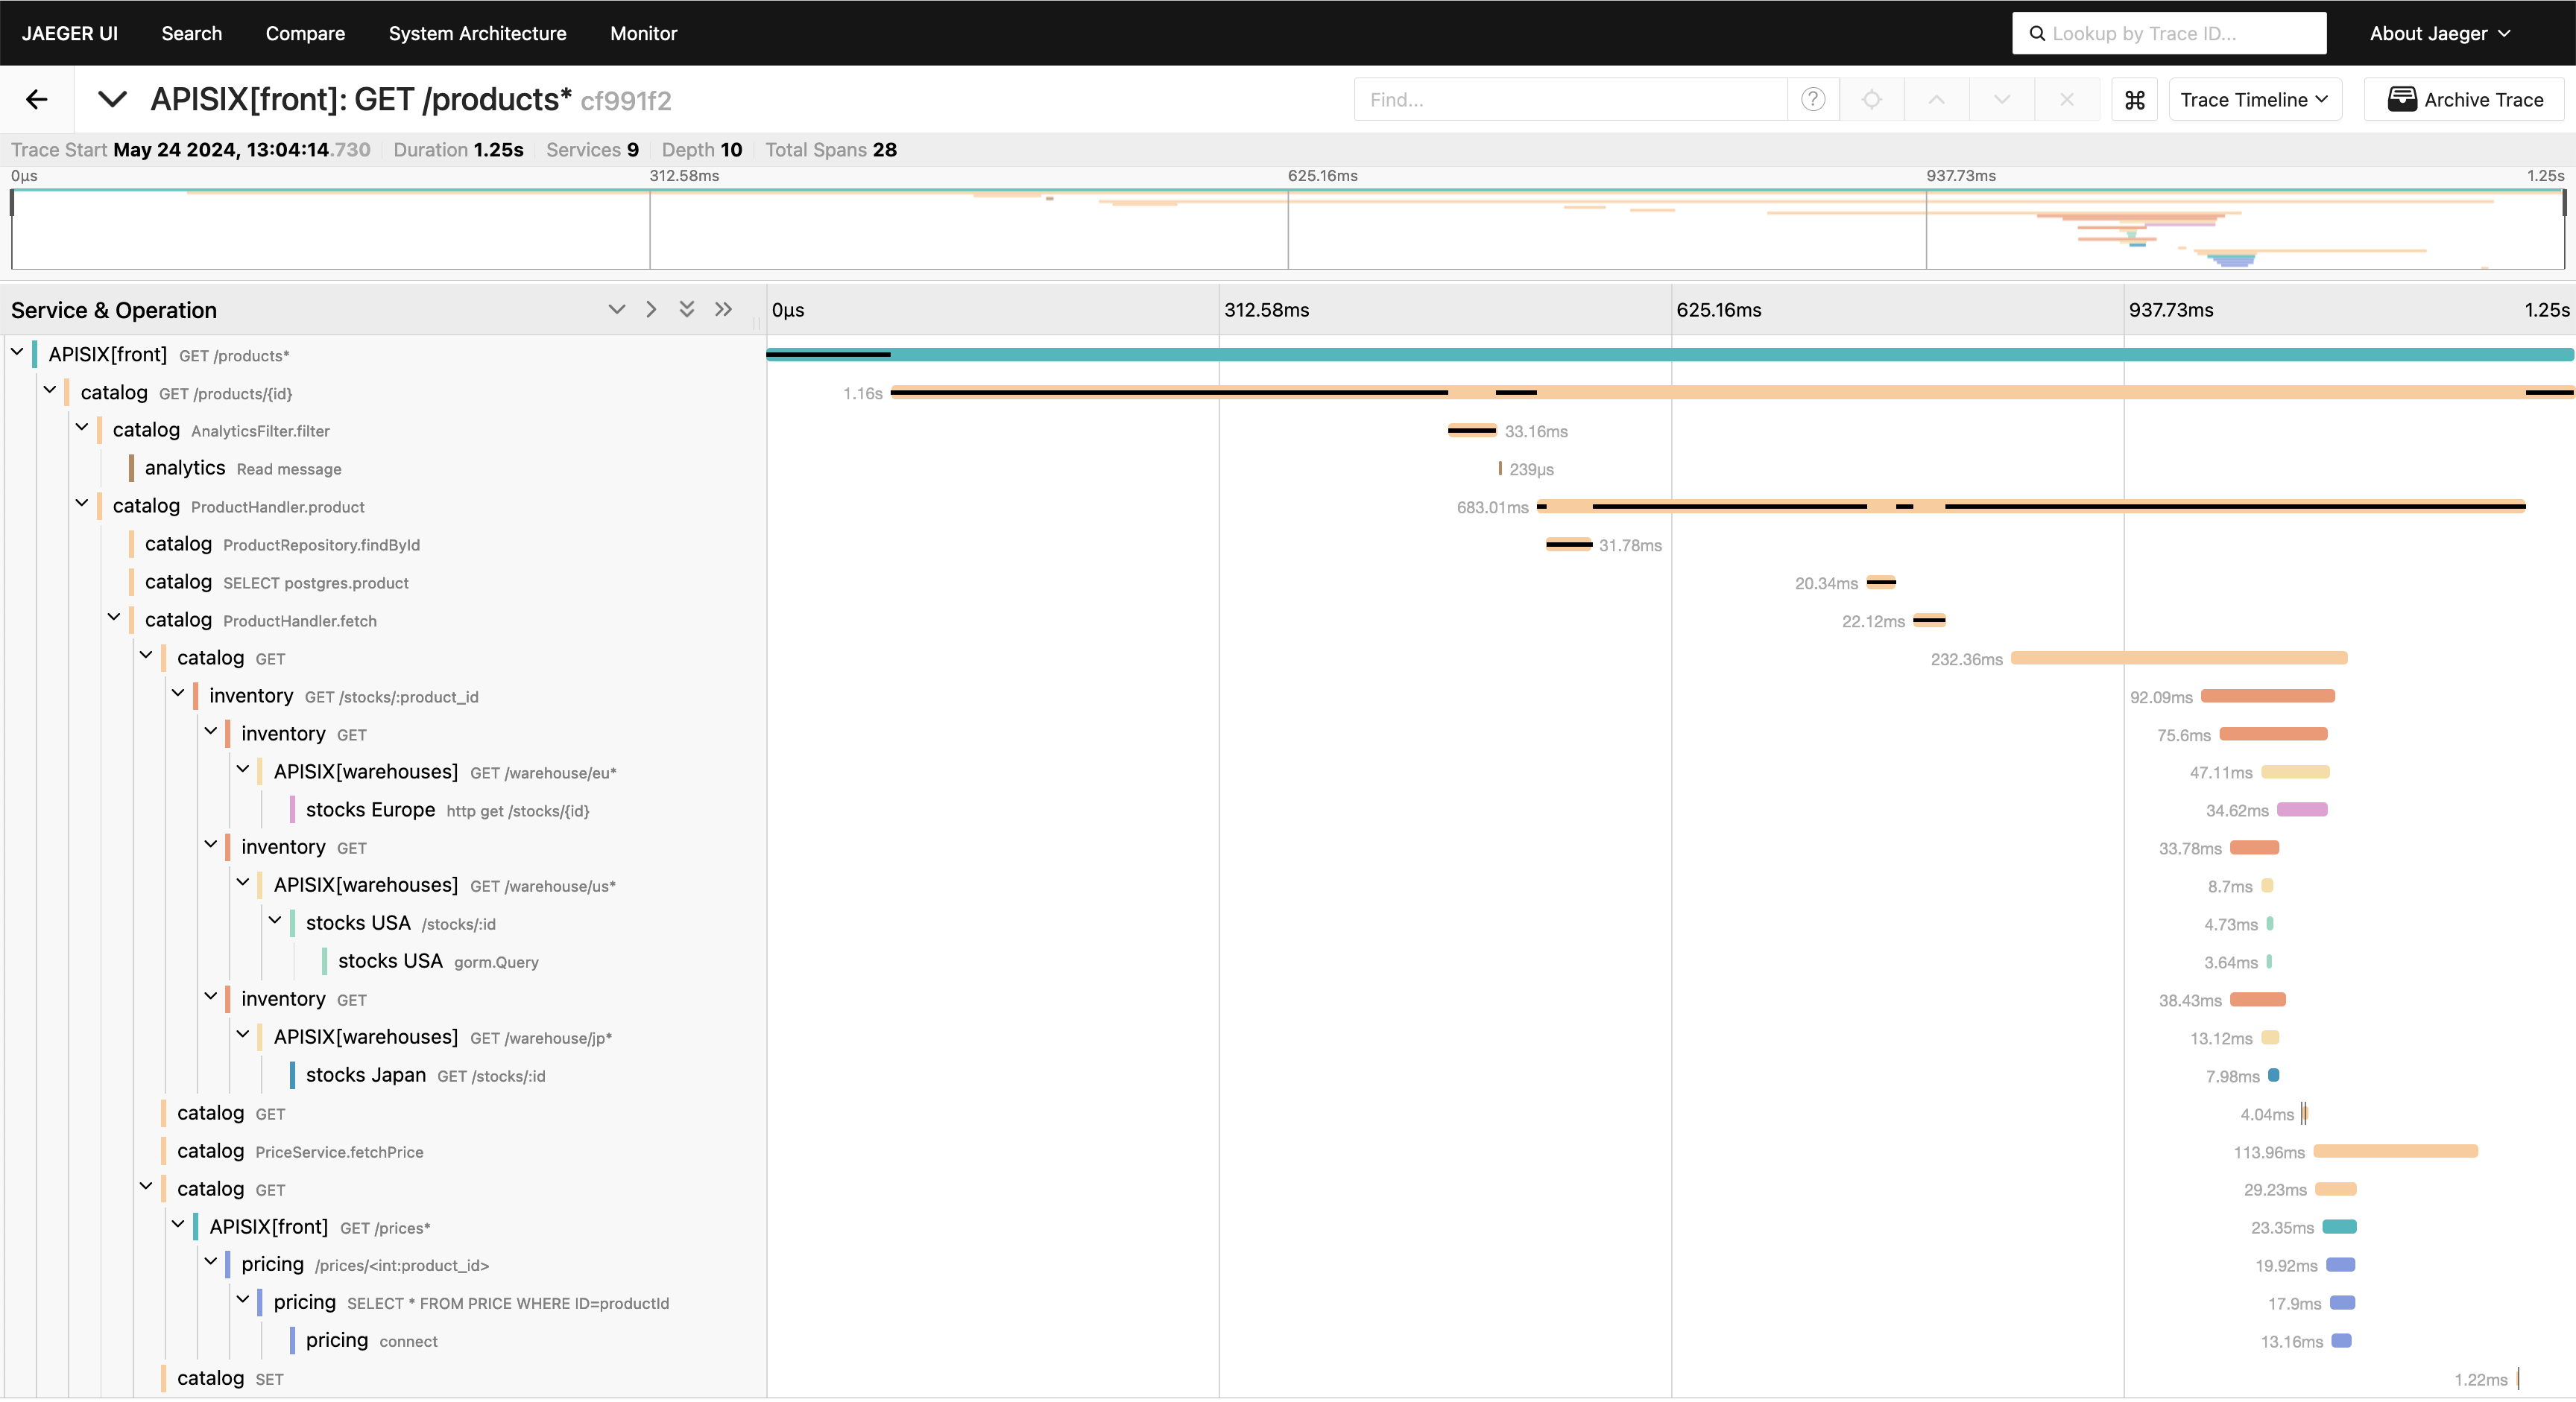
Task: Collapse trace header details chevron
Action: point(112,99)
